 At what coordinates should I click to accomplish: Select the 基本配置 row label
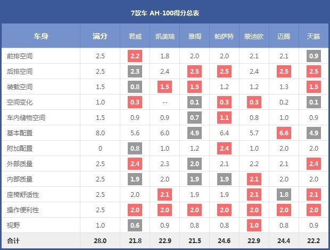click(x=20, y=133)
